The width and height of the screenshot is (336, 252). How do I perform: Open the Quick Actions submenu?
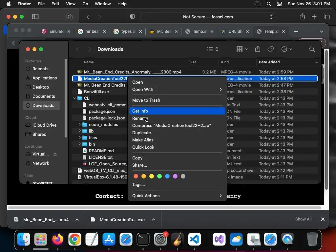click(x=177, y=196)
